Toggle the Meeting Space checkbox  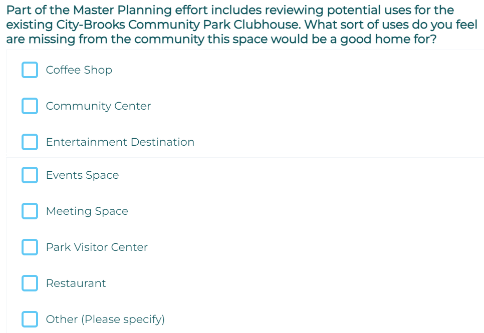(x=30, y=211)
